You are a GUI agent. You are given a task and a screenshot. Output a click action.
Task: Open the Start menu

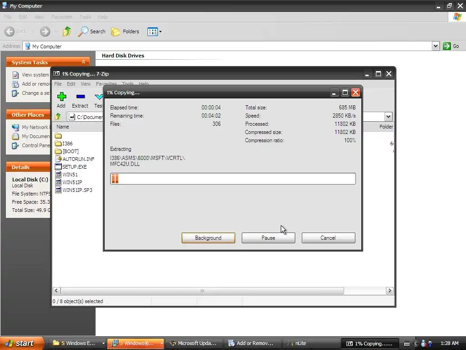click(22, 343)
